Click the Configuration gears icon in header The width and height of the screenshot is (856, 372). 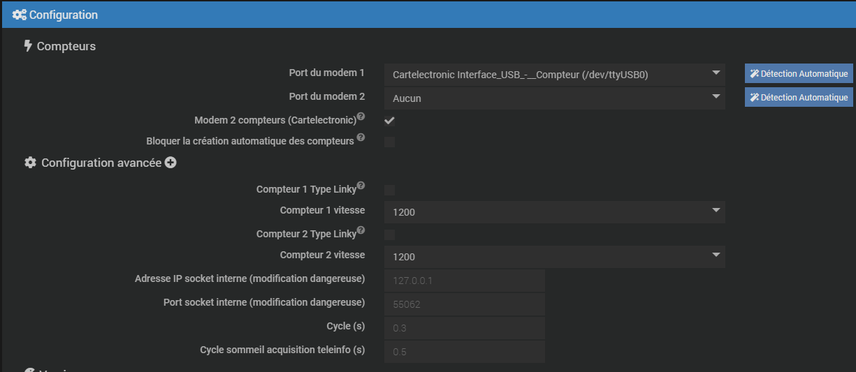(20, 15)
